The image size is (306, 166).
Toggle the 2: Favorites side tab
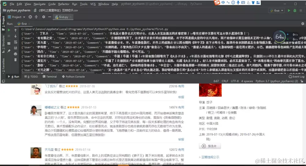[3, 65]
